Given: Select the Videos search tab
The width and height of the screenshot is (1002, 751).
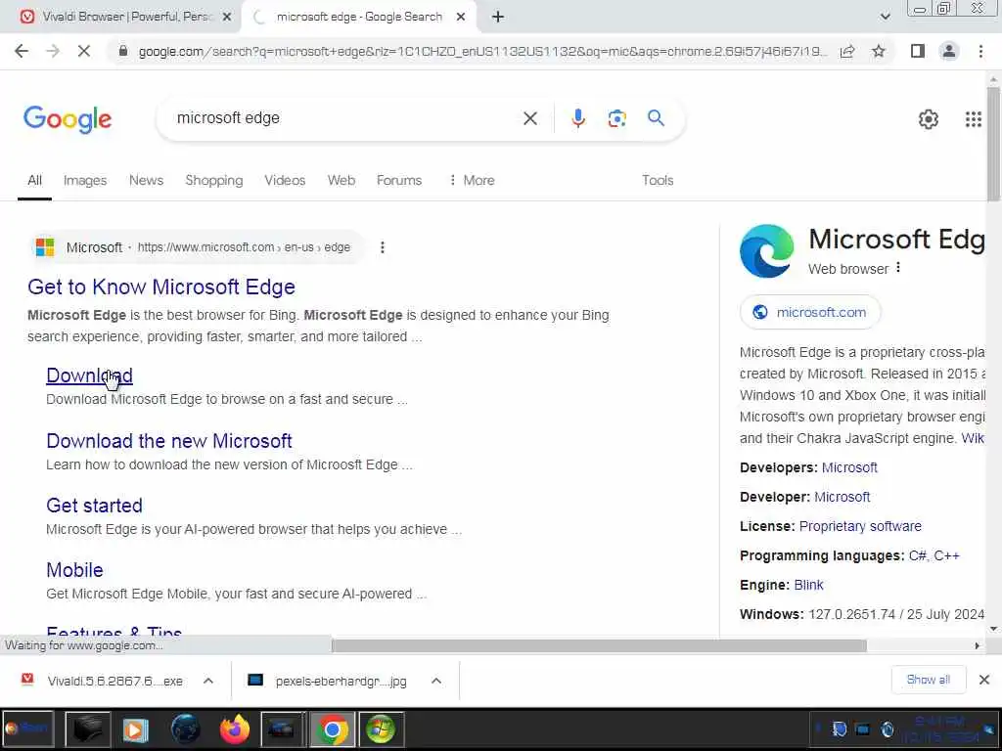Looking at the screenshot, I should pyautogui.click(x=285, y=180).
